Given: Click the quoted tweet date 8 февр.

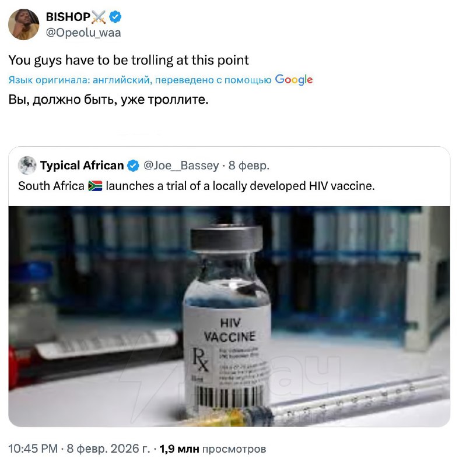Looking at the screenshot, I should coord(249,166).
